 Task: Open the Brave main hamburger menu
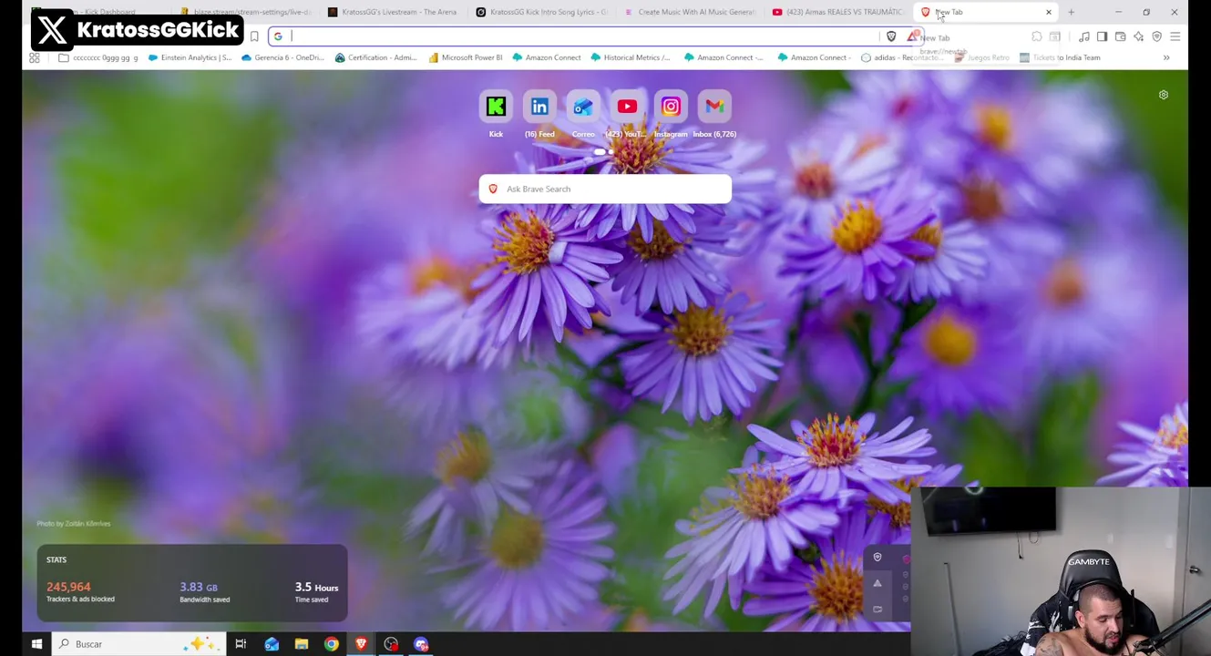[x=1175, y=36]
